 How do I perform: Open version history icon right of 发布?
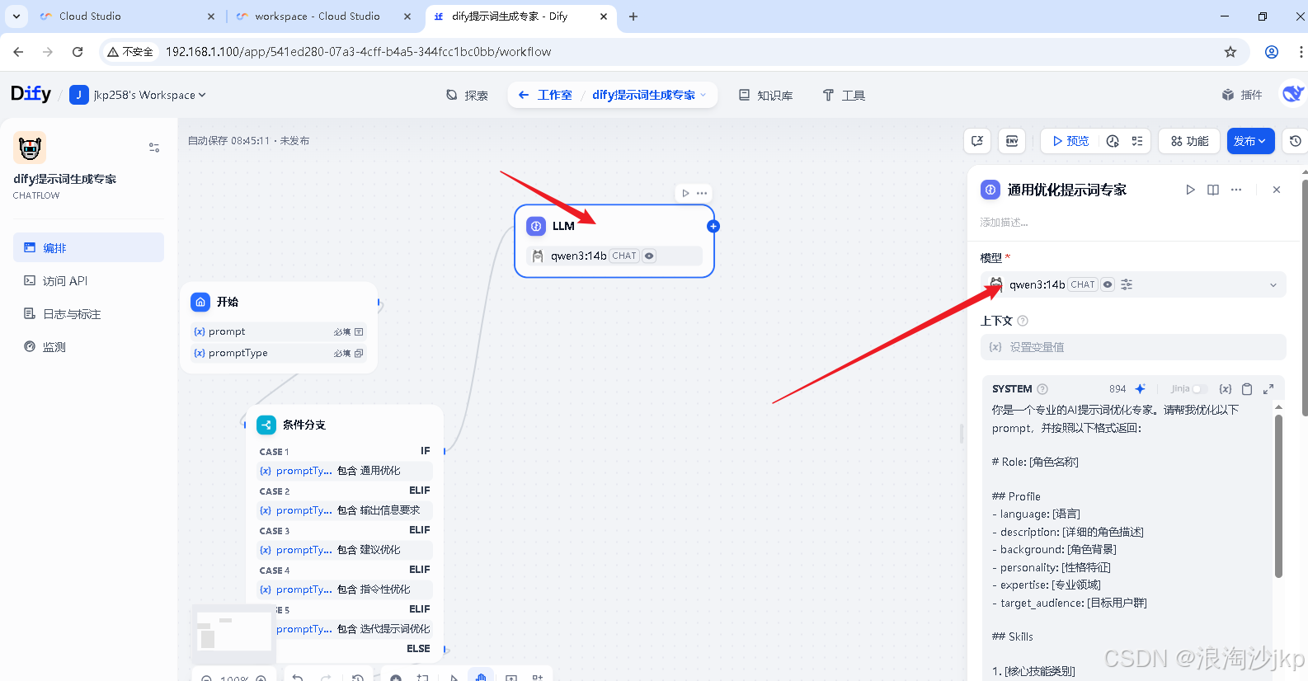(1296, 141)
